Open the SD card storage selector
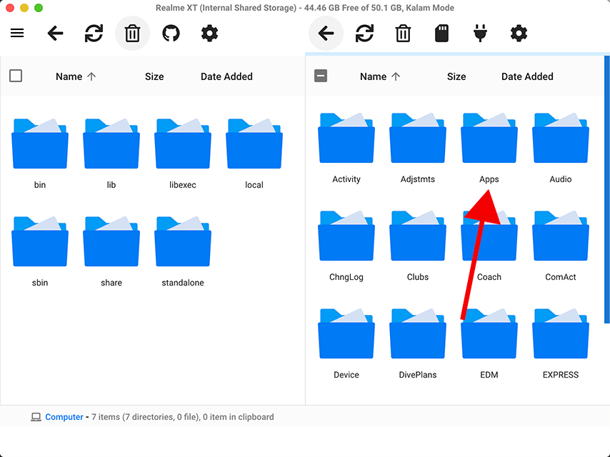Viewport: 610px width, 457px height. 441,33
